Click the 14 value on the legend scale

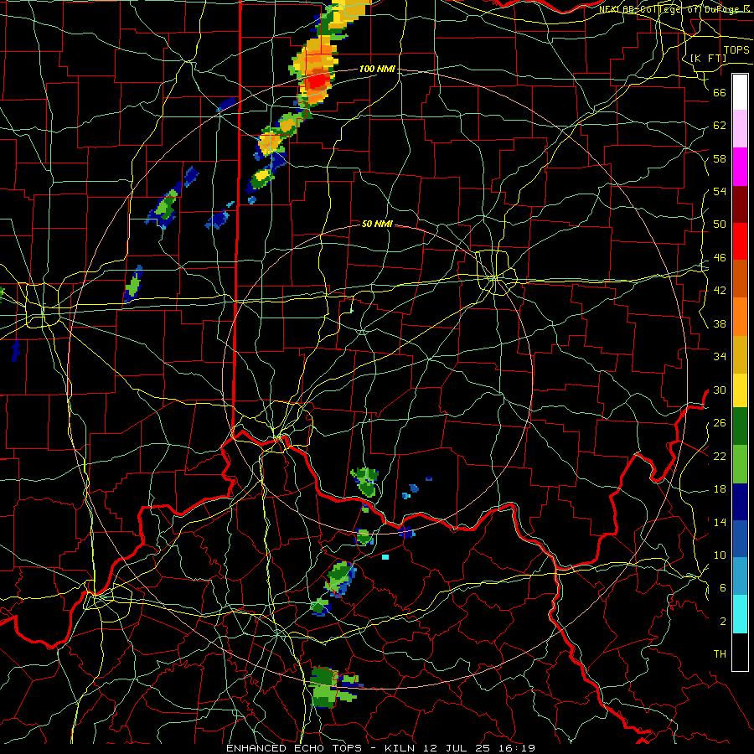tap(720, 522)
